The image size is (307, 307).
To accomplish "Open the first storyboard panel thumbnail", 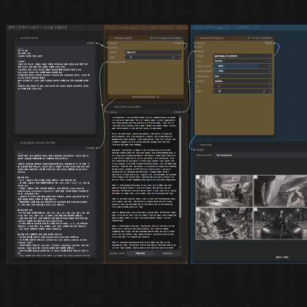I will point(224,191).
